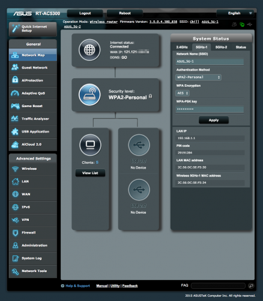Click the Reboot button
The width and height of the screenshot is (263, 301).
[125, 13]
